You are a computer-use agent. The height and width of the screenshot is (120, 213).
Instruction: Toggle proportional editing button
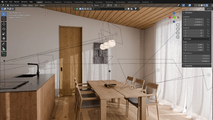click(116, 5)
